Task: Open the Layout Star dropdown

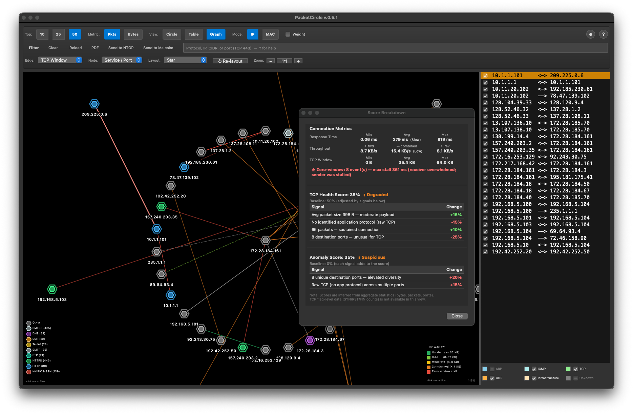Action: 185,60
